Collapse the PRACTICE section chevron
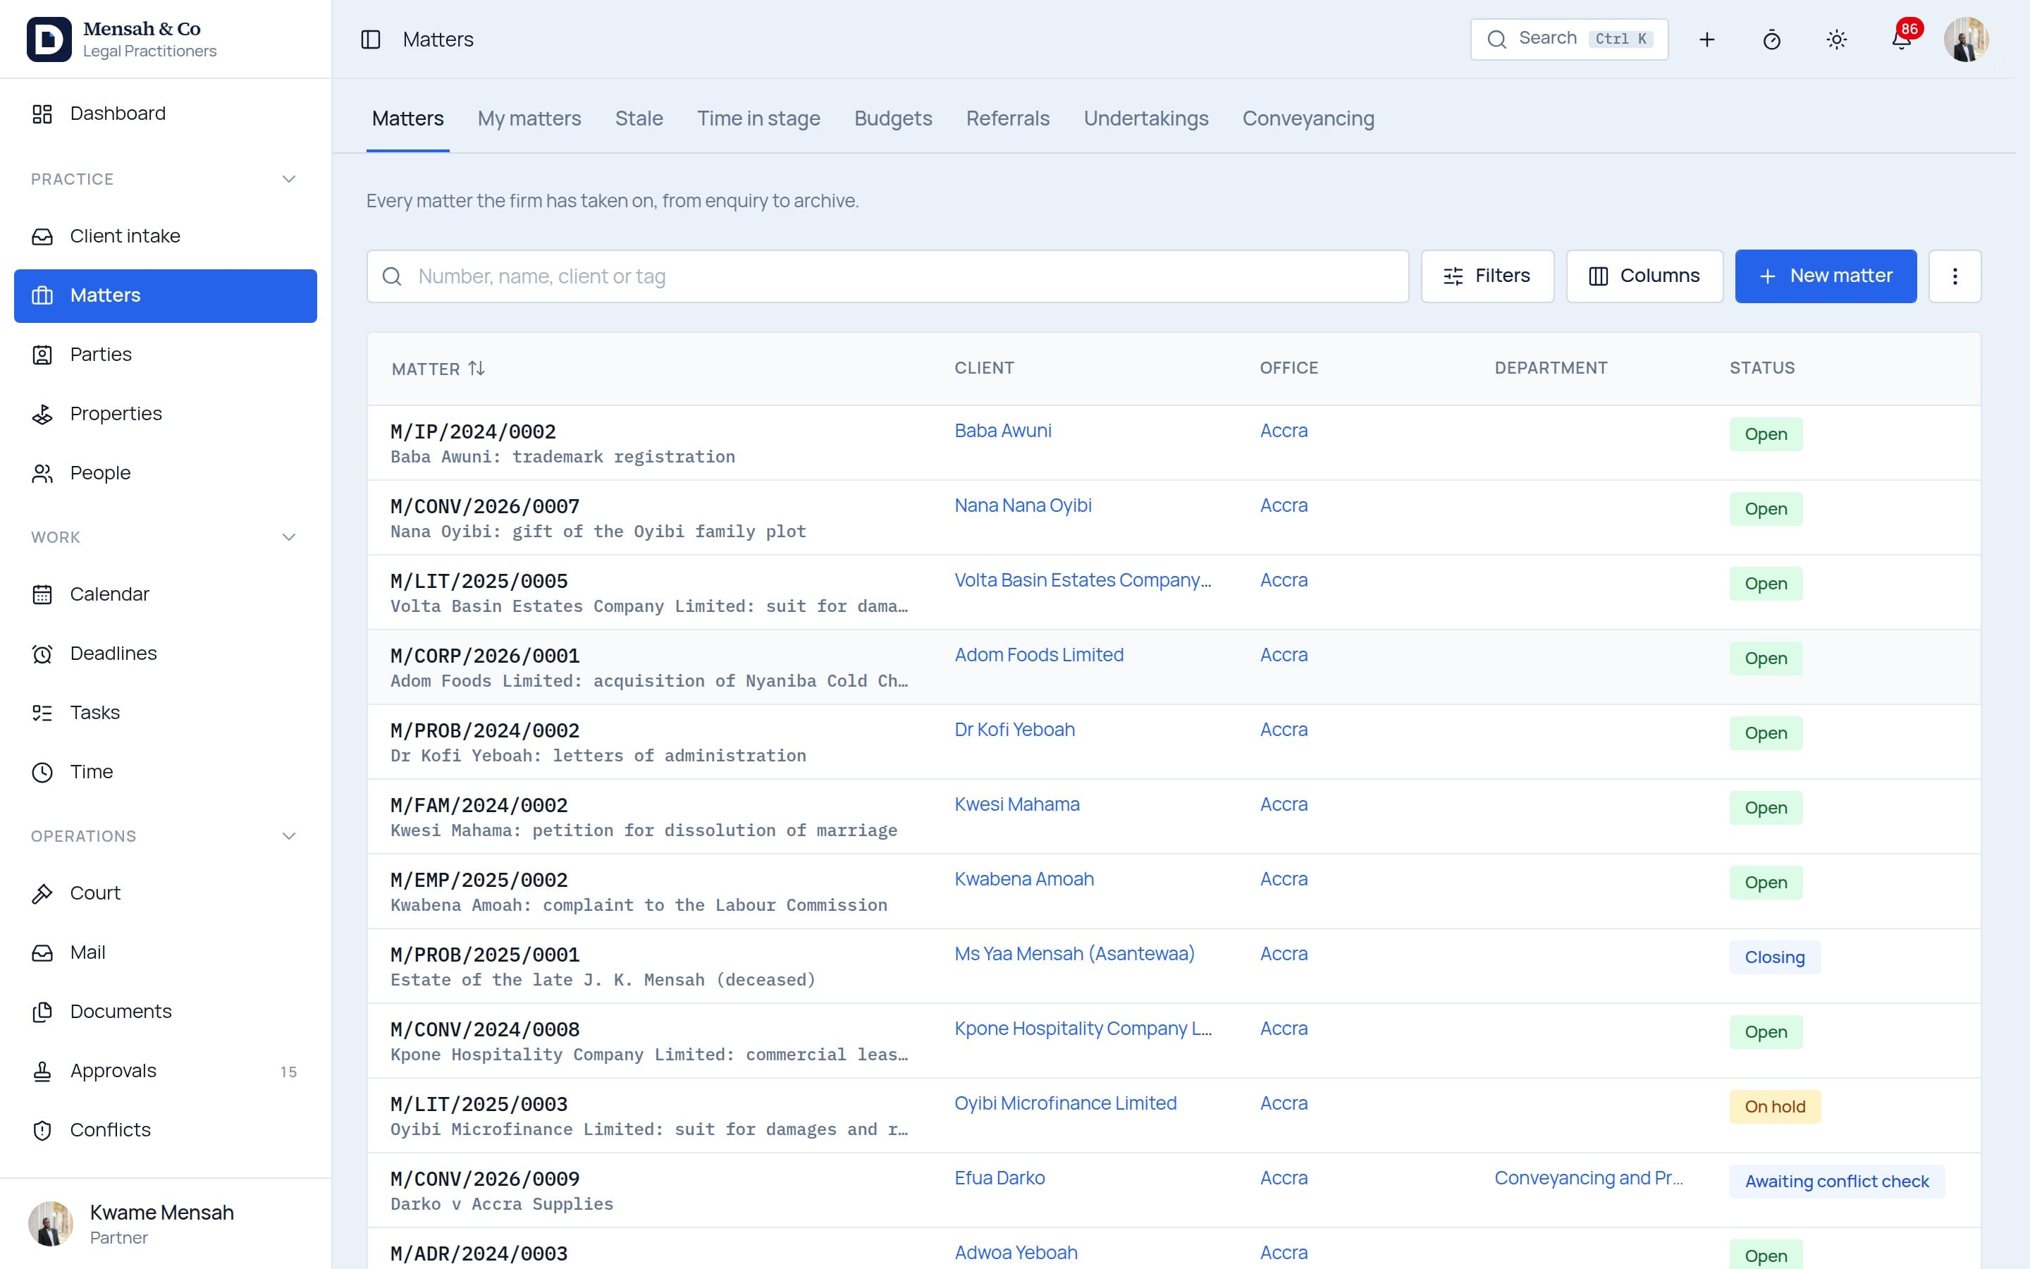2030x1269 pixels. point(288,179)
